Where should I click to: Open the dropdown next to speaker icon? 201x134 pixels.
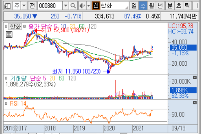pos(88,6)
